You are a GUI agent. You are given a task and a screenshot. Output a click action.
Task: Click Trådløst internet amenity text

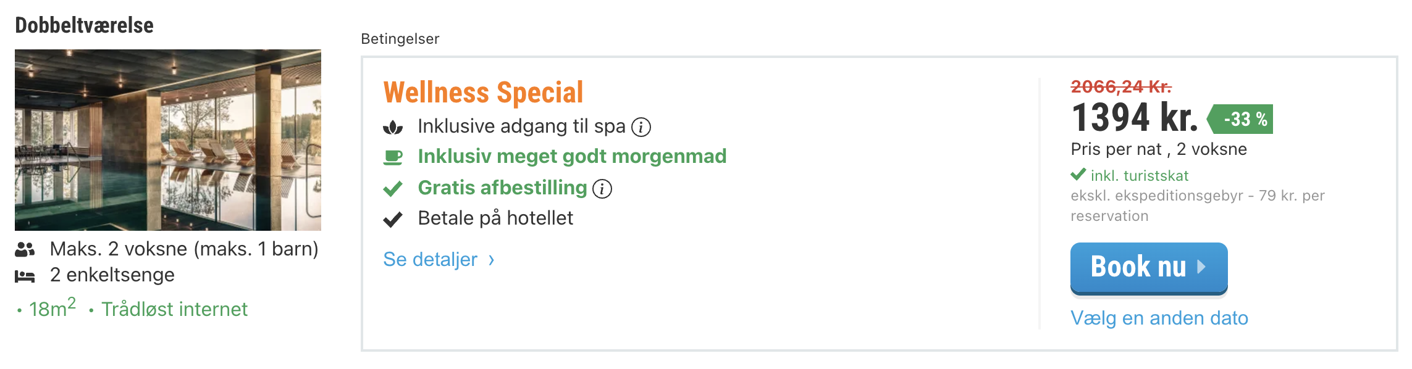pos(174,309)
